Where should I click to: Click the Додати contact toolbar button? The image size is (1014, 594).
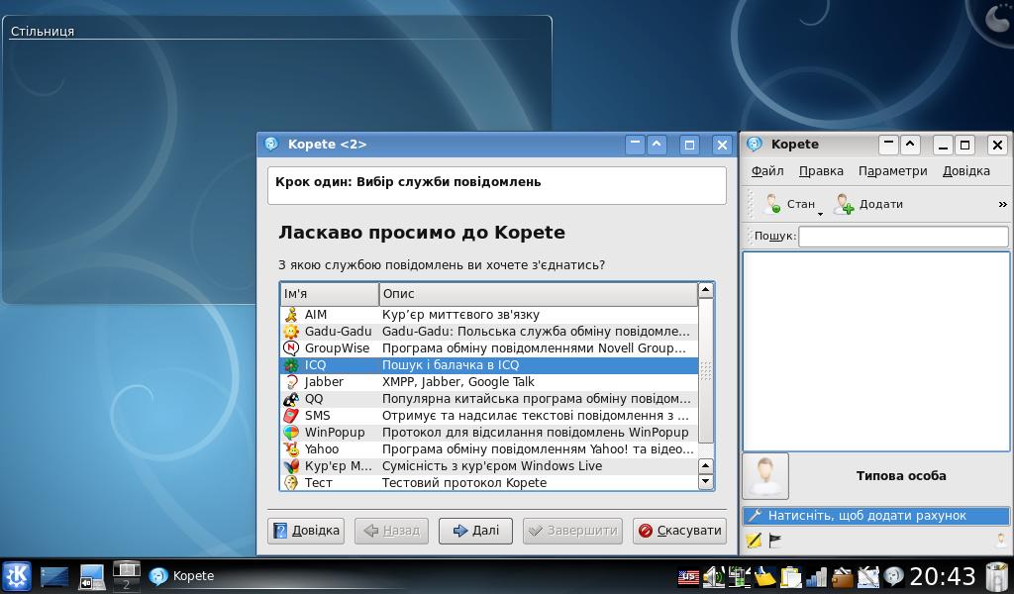pos(868,204)
